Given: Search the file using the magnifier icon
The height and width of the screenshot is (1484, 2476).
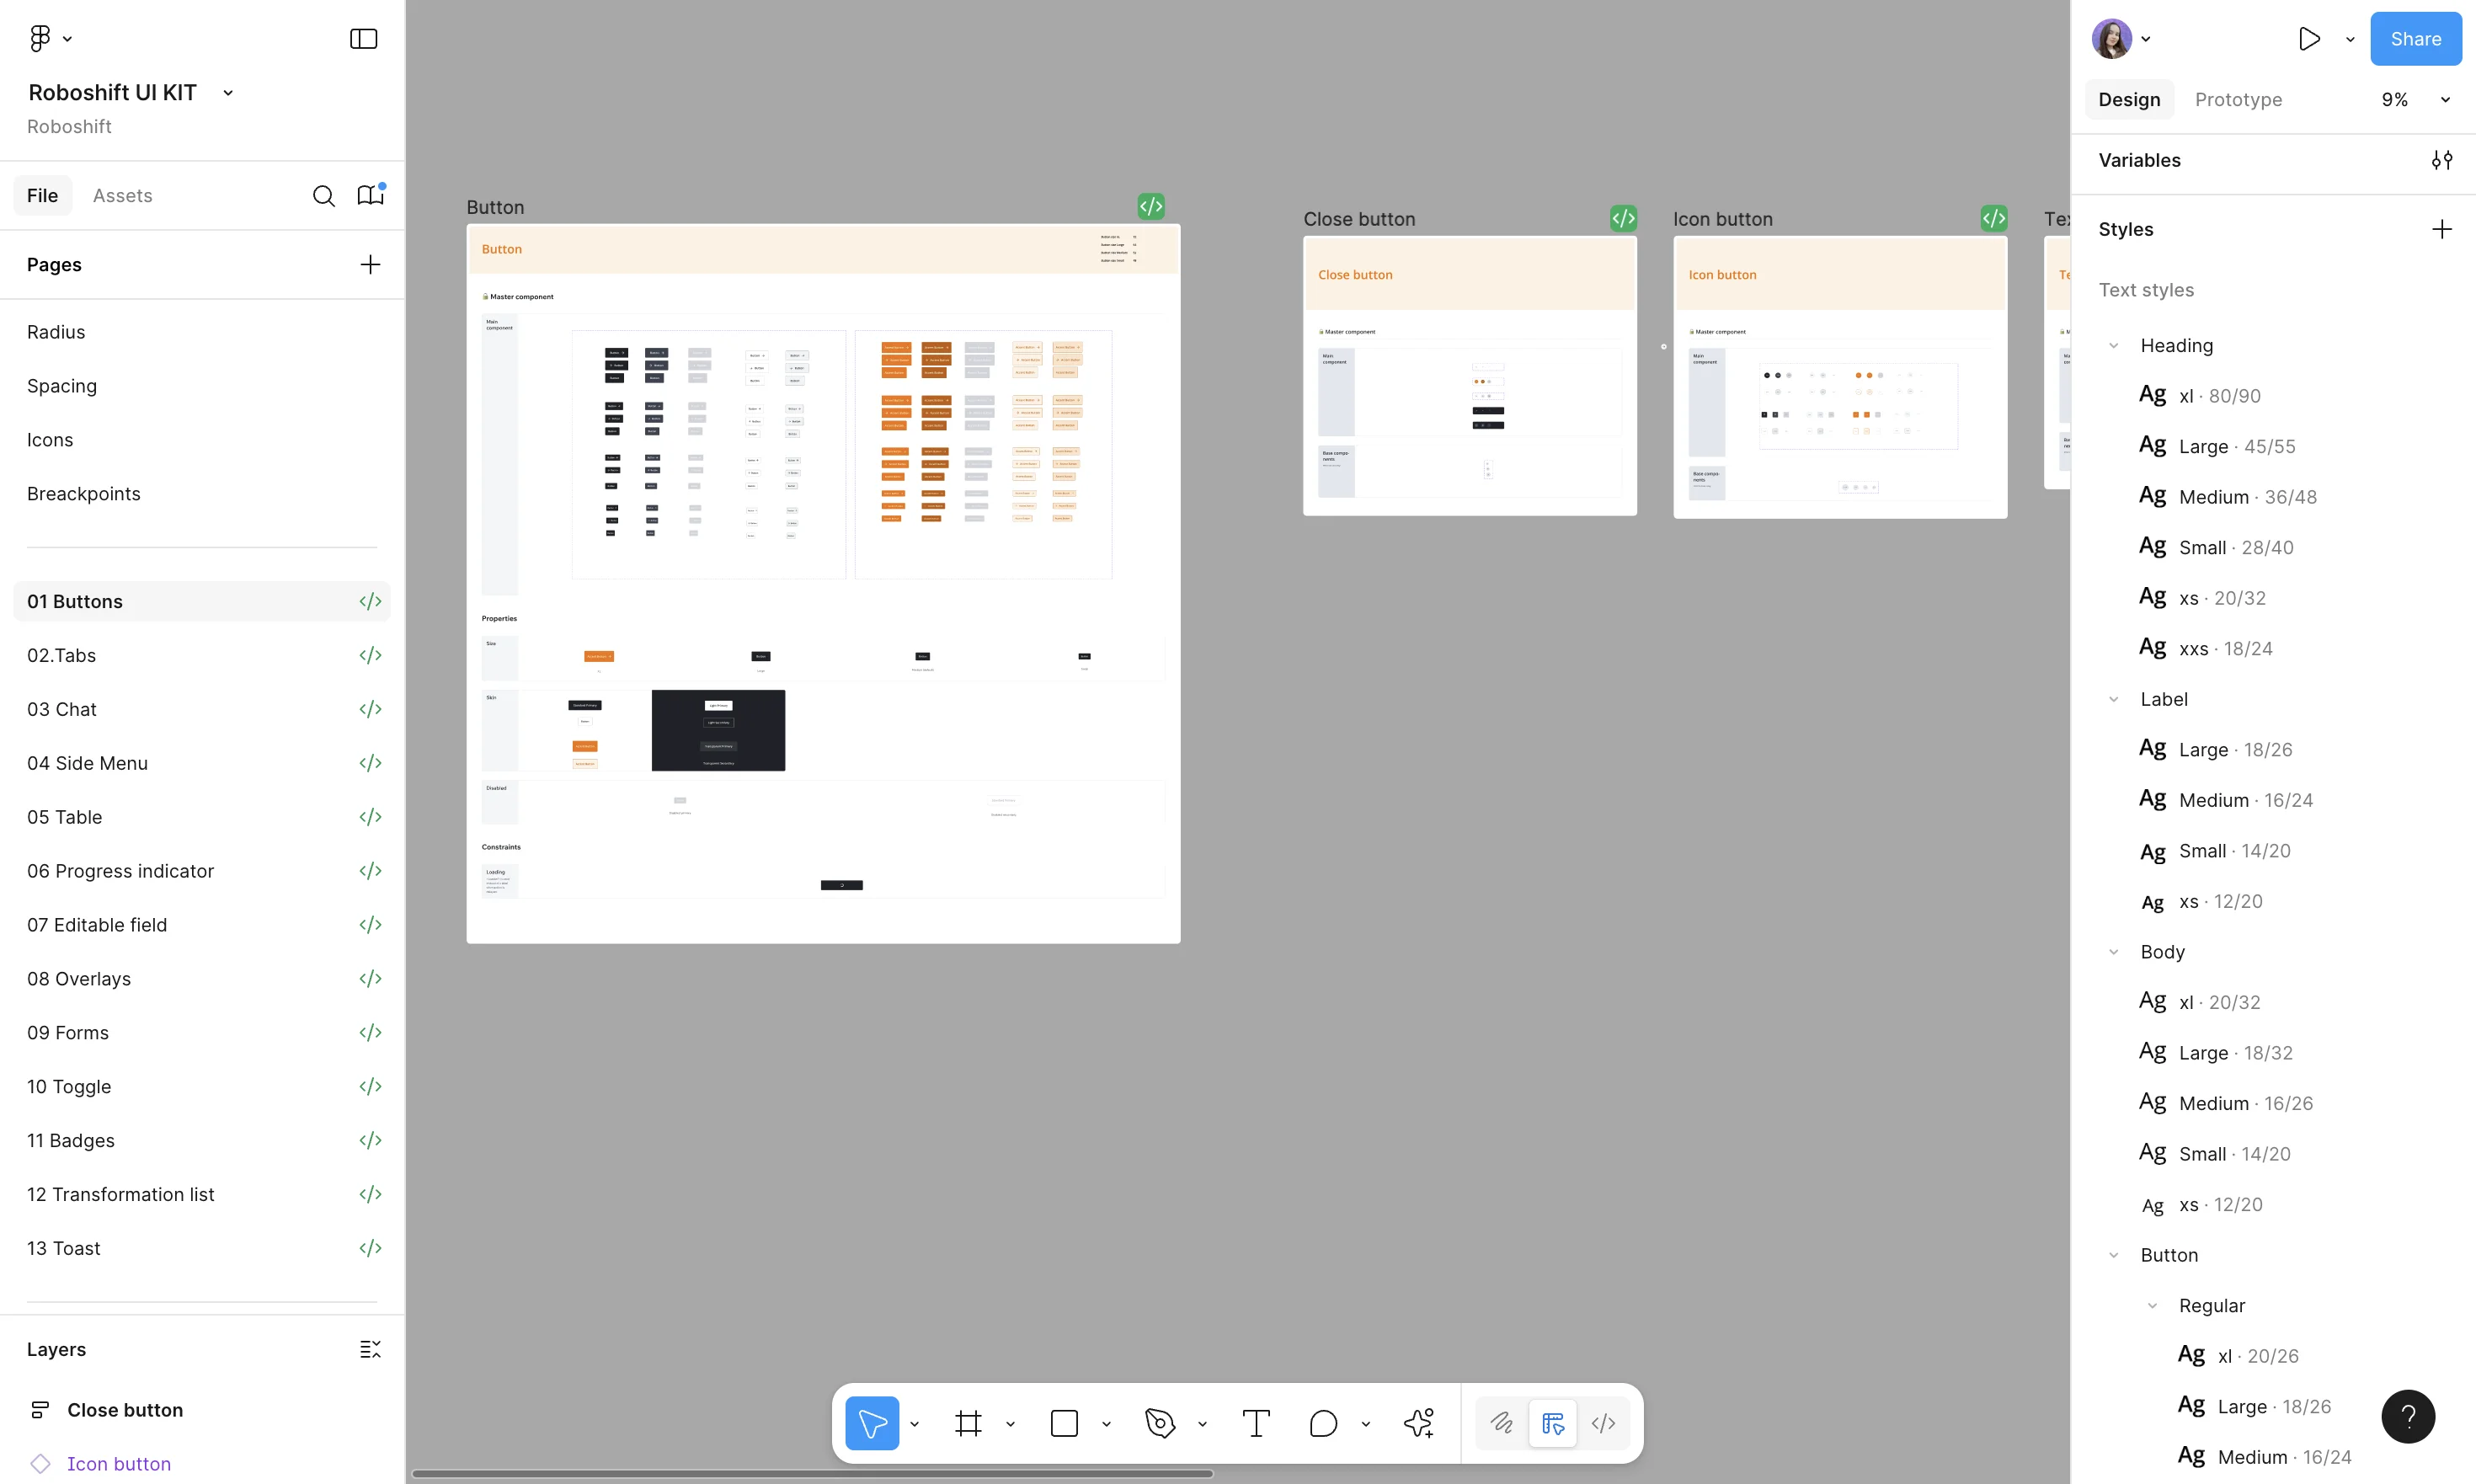Looking at the screenshot, I should pos(323,195).
